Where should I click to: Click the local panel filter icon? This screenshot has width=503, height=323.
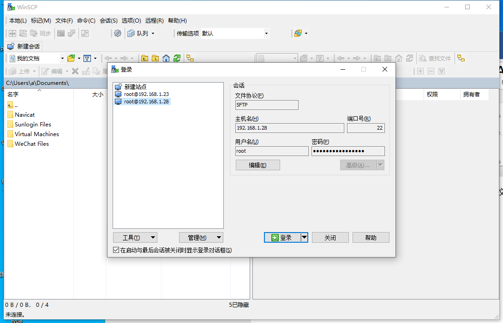[x=87, y=59]
